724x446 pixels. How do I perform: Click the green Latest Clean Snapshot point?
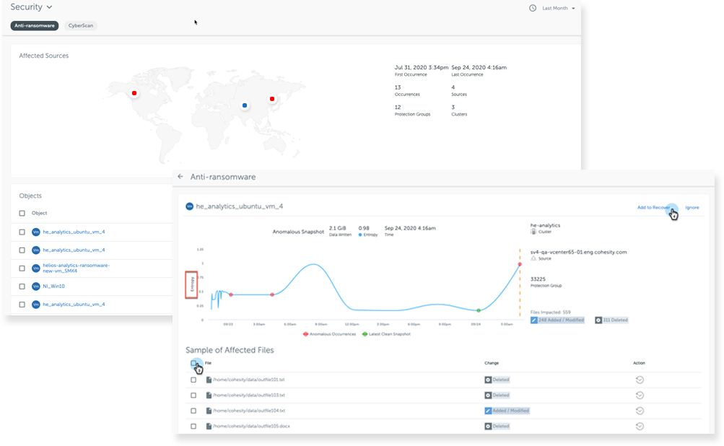478,310
